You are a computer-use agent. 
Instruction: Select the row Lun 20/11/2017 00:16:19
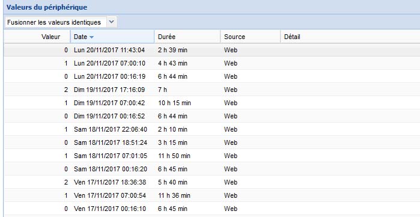click(x=212, y=76)
